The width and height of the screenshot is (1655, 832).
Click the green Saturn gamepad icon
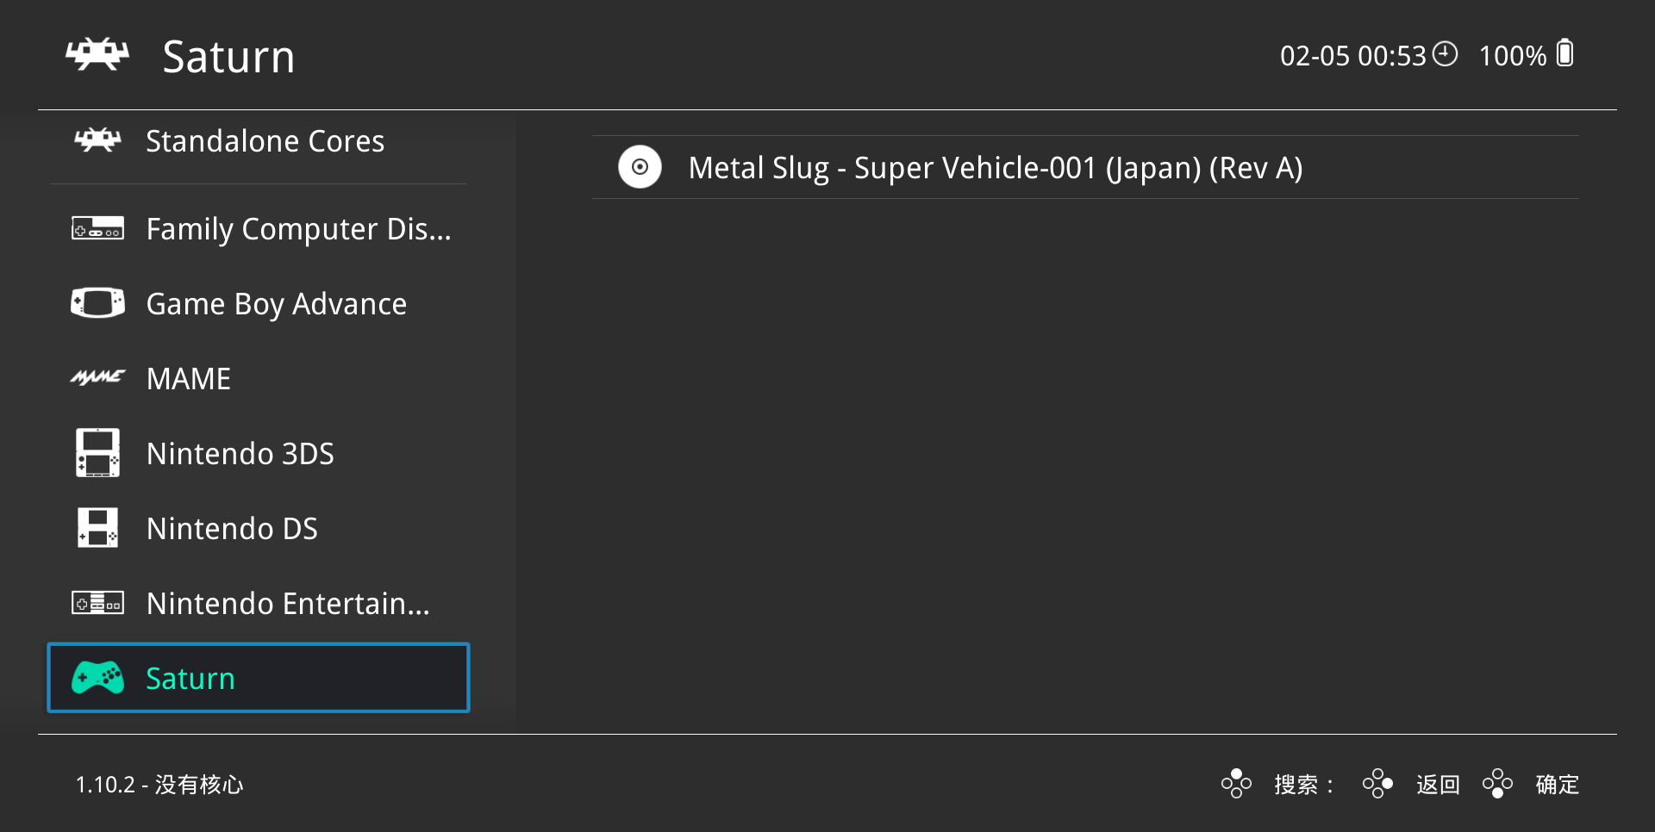[97, 678]
